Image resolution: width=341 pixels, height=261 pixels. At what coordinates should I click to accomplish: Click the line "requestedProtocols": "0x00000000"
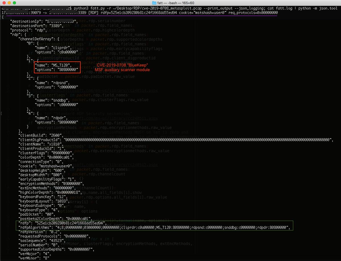point(55,237)
